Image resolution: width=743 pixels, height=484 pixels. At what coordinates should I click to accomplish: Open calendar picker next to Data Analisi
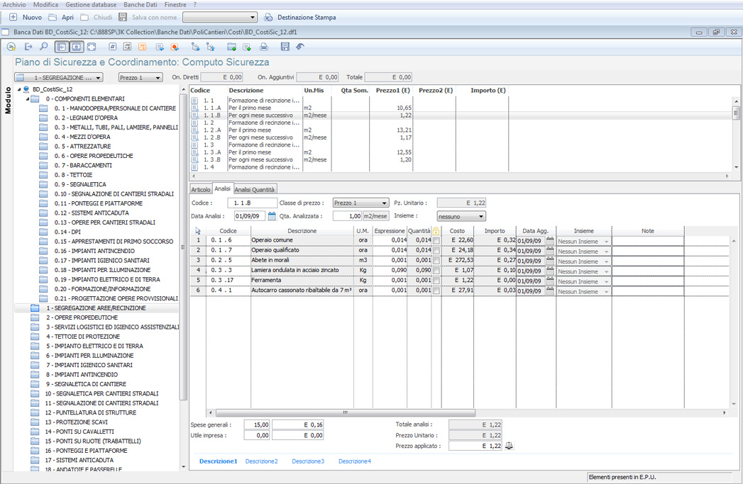point(272,216)
